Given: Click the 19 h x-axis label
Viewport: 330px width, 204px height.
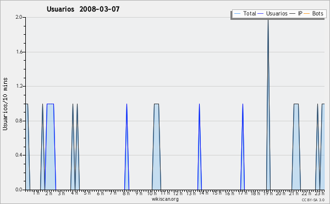Looking at the screenshot, I should 268,193.
